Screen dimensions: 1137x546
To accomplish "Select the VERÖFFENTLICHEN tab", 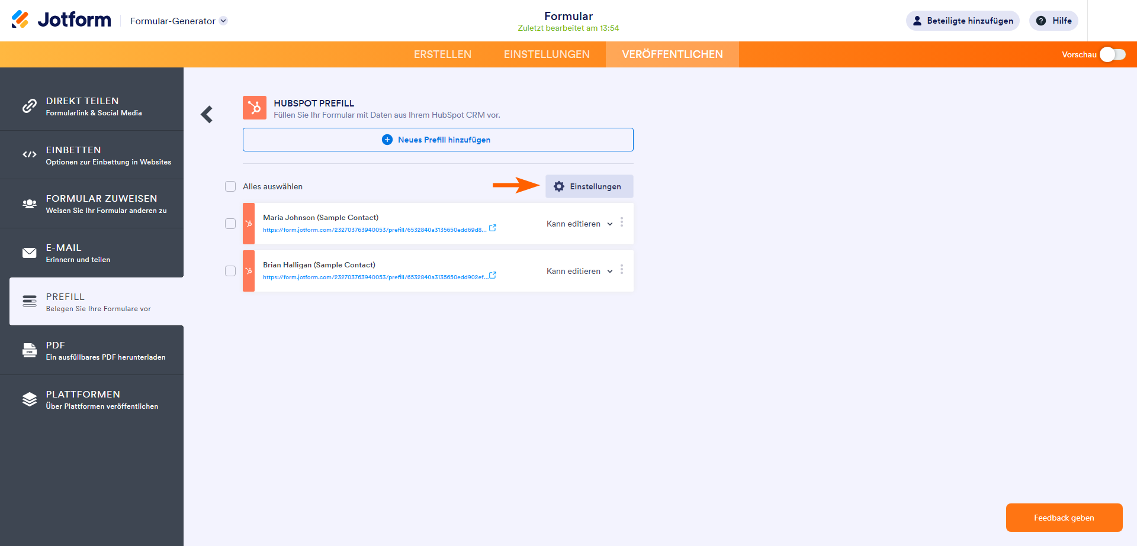I will tap(672, 54).
